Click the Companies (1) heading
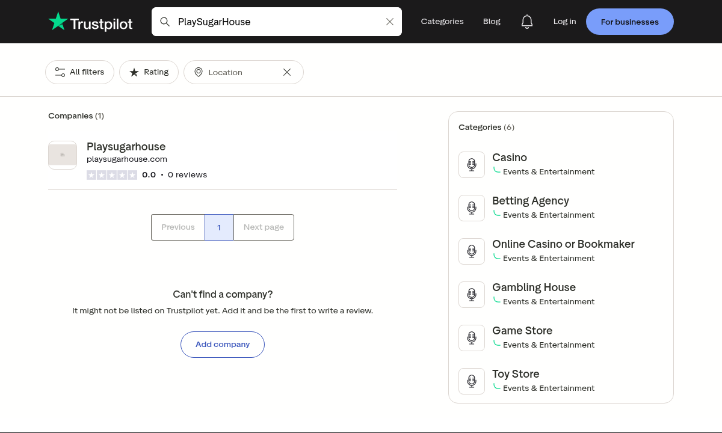The width and height of the screenshot is (722, 433). [x=76, y=115]
